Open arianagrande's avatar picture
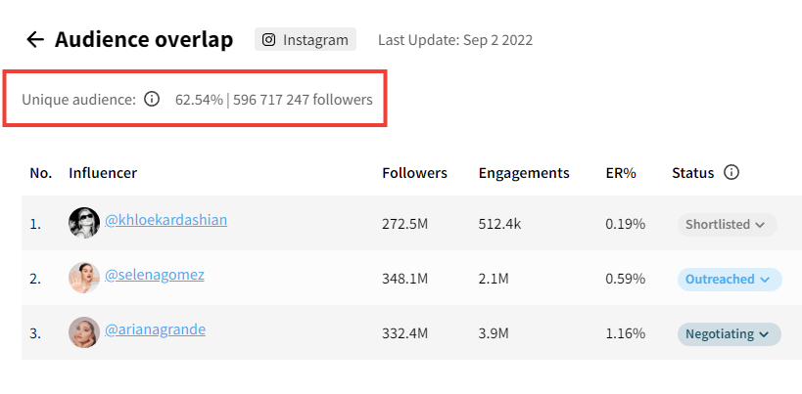The image size is (802, 394). [x=84, y=332]
